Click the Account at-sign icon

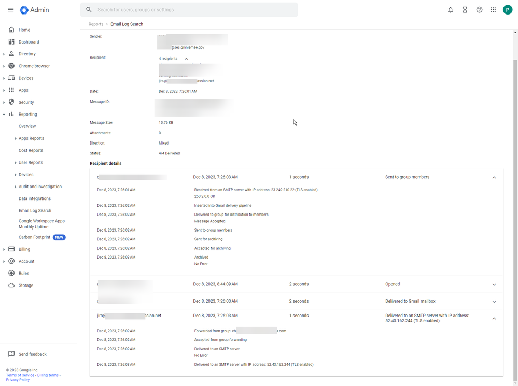click(x=11, y=261)
